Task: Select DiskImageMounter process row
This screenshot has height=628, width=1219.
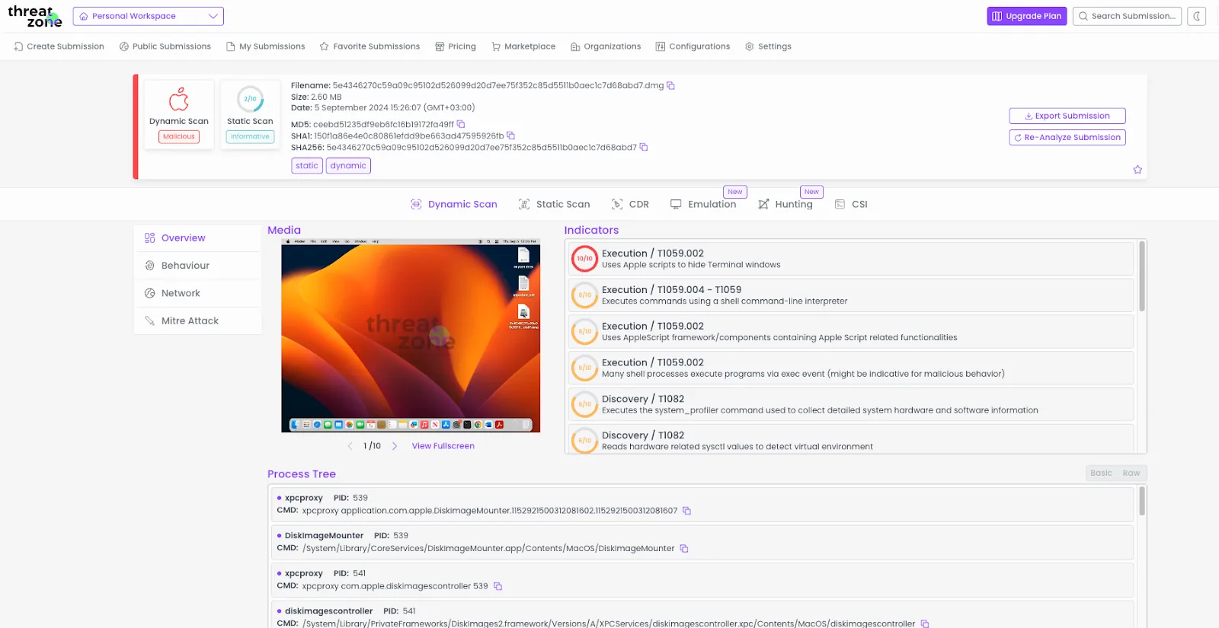Action: (702, 542)
